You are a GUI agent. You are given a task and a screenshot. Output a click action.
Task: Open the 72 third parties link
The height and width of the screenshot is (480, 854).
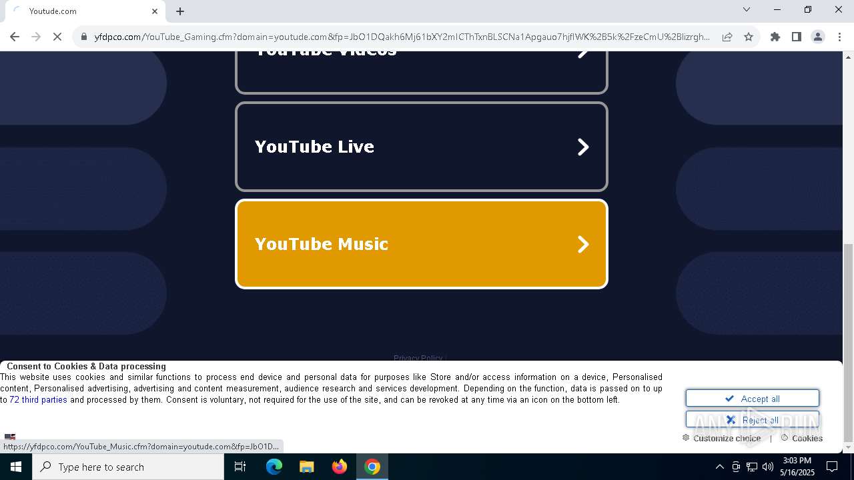click(x=38, y=400)
